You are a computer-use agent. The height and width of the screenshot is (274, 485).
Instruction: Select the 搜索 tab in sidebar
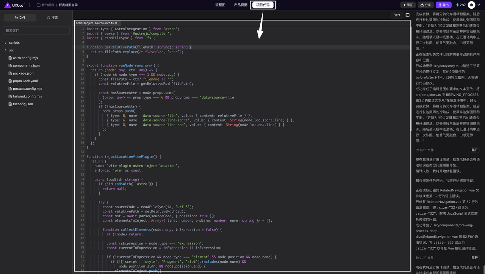click(x=52, y=18)
